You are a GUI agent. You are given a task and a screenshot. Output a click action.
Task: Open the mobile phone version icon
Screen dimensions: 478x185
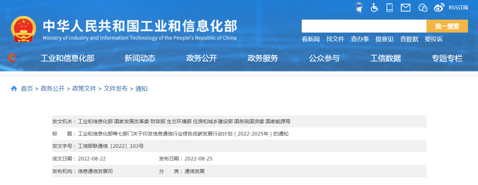tap(390, 7)
